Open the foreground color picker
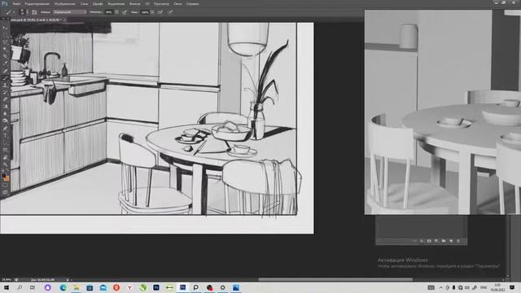The width and height of the screenshot is (521, 293). 3,175
